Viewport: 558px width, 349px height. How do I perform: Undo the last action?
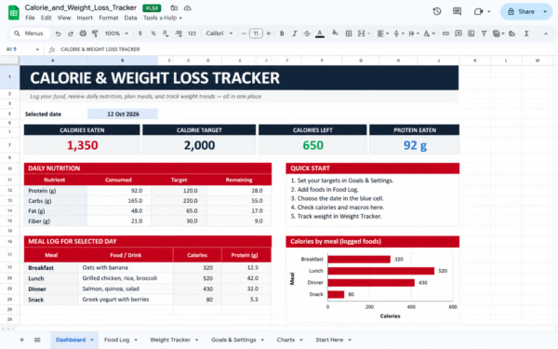59,34
